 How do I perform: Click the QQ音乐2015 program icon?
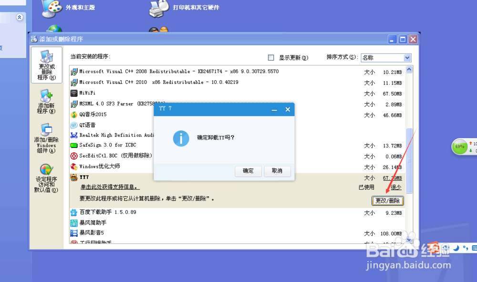(74, 115)
